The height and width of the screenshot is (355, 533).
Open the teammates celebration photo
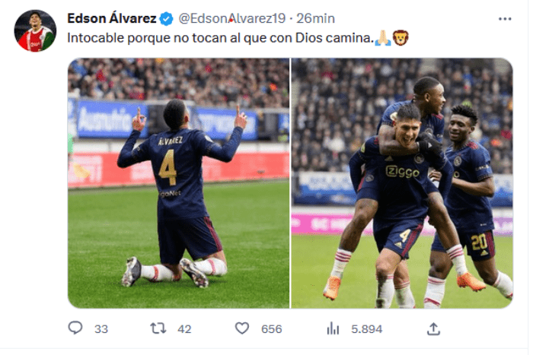[402, 183]
